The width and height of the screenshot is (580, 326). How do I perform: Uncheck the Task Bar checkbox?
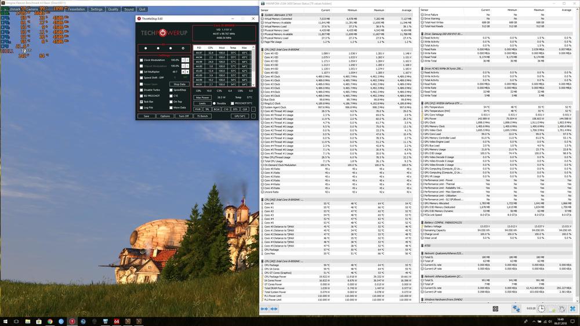(141, 102)
